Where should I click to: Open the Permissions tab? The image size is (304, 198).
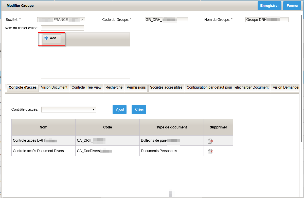(x=136, y=88)
